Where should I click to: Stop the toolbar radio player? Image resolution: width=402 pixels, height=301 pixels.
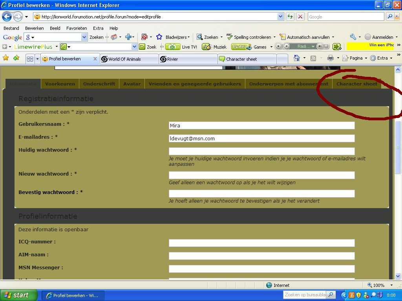click(x=279, y=46)
